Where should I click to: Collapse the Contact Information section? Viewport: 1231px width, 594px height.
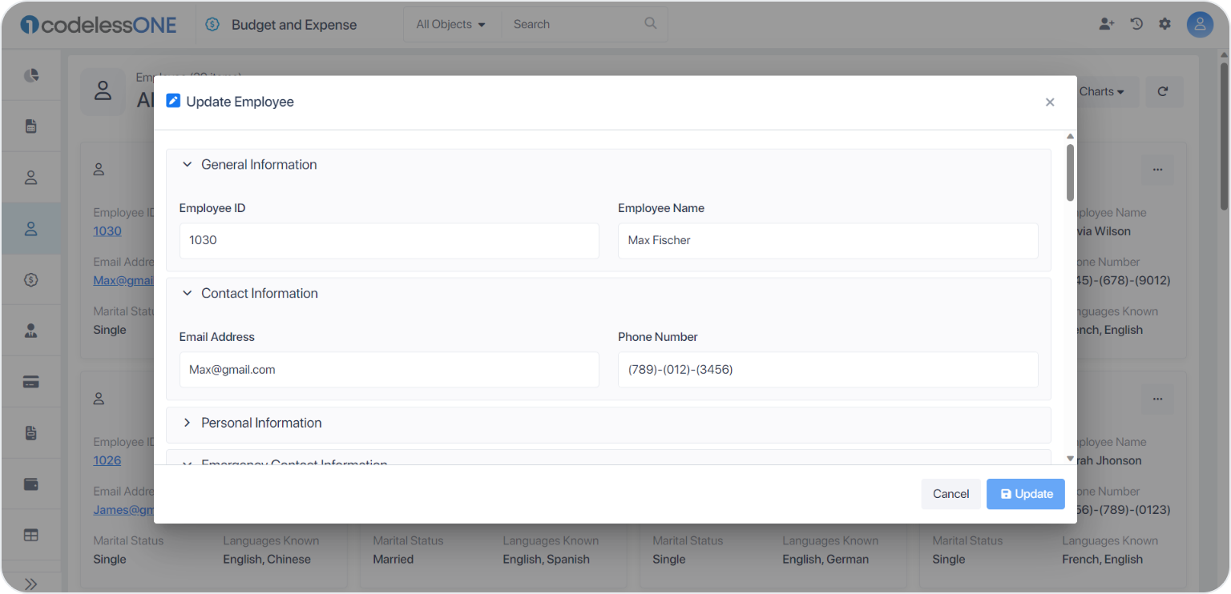point(187,293)
